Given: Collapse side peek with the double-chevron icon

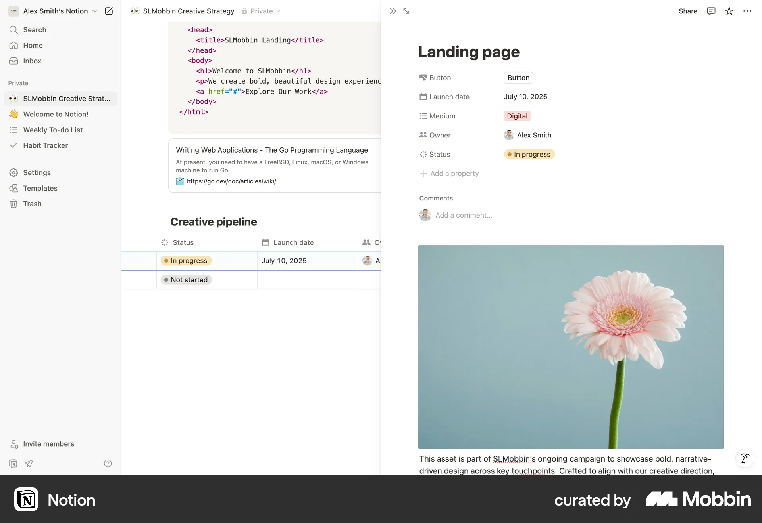Looking at the screenshot, I should [393, 11].
